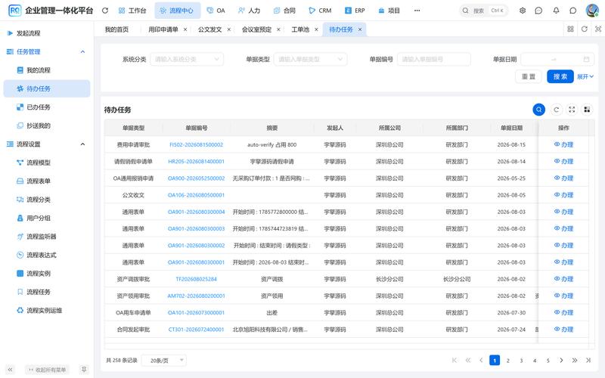Click the 单据日期 date range field
This screenshot has width=605, height=378.
(557, 60)
